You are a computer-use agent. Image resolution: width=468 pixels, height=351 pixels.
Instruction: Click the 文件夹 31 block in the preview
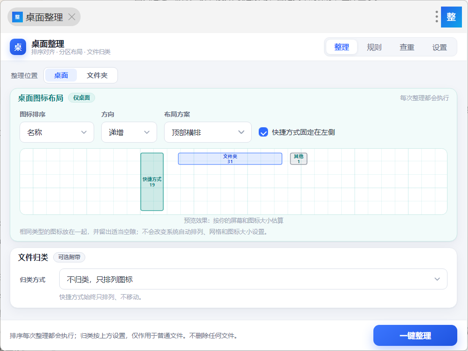coord(230,159)
